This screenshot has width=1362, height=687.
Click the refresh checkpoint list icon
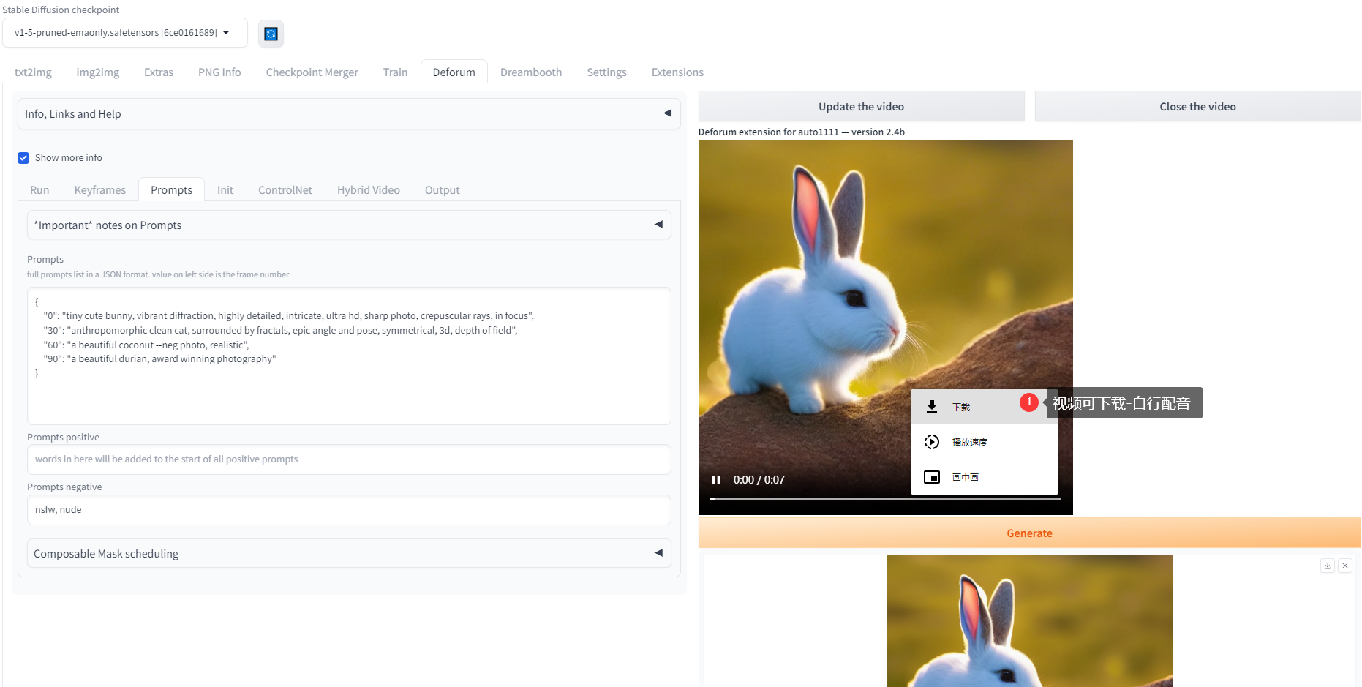tap(271, 34)
